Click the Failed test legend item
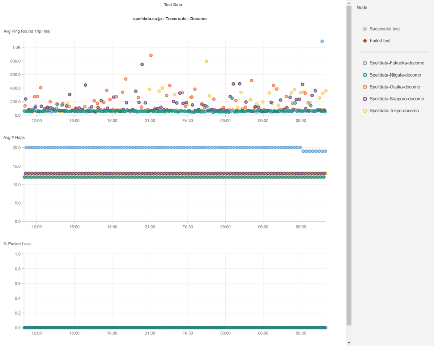 [x=376, y=41]
